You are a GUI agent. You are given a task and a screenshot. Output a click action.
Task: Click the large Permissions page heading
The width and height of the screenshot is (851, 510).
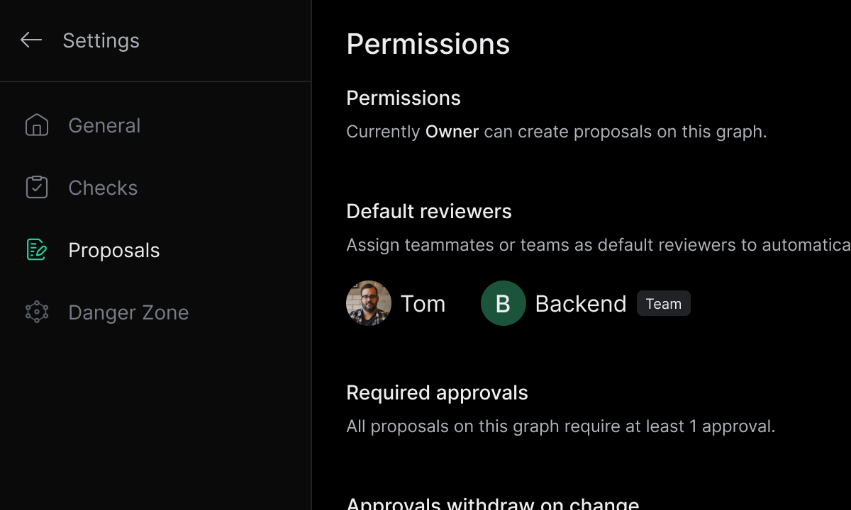428,44
